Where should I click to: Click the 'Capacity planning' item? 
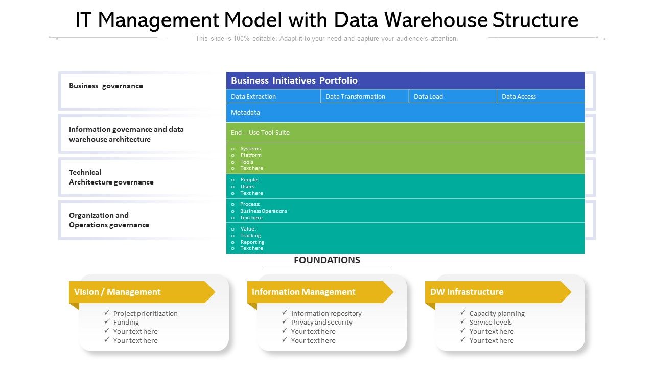point(497,314)
